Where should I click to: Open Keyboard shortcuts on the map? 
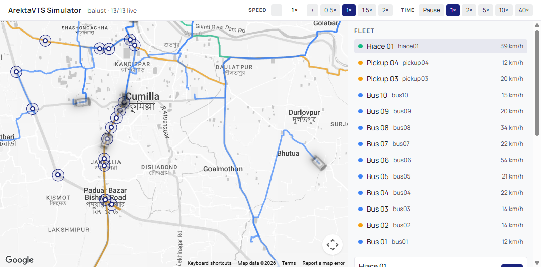click(x=209, y=263)
